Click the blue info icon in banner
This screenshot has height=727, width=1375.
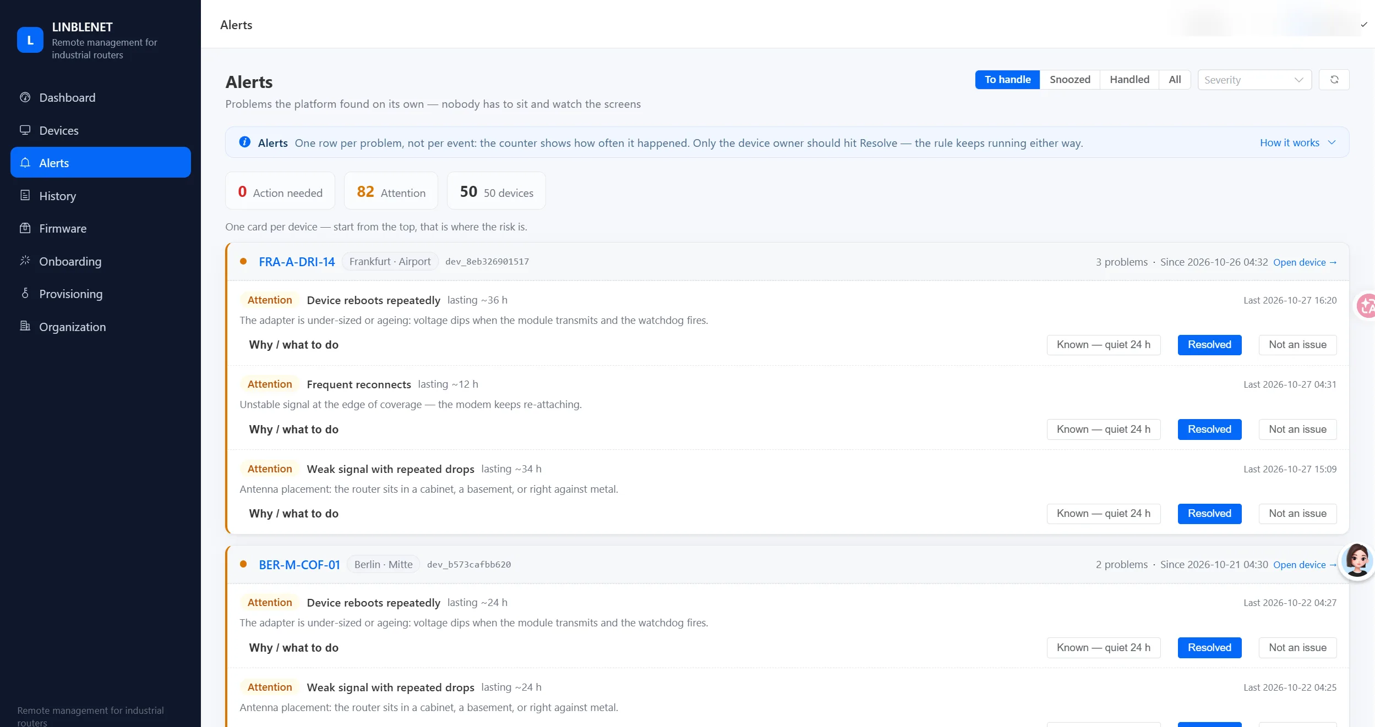pos(245,142)
